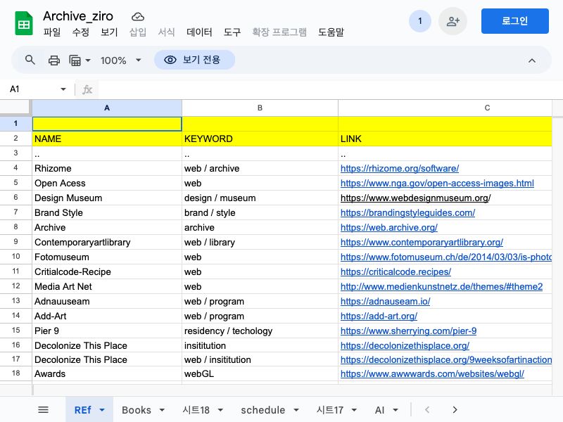Click the 보기 전용 view-only chip

[x=195, y=60]
